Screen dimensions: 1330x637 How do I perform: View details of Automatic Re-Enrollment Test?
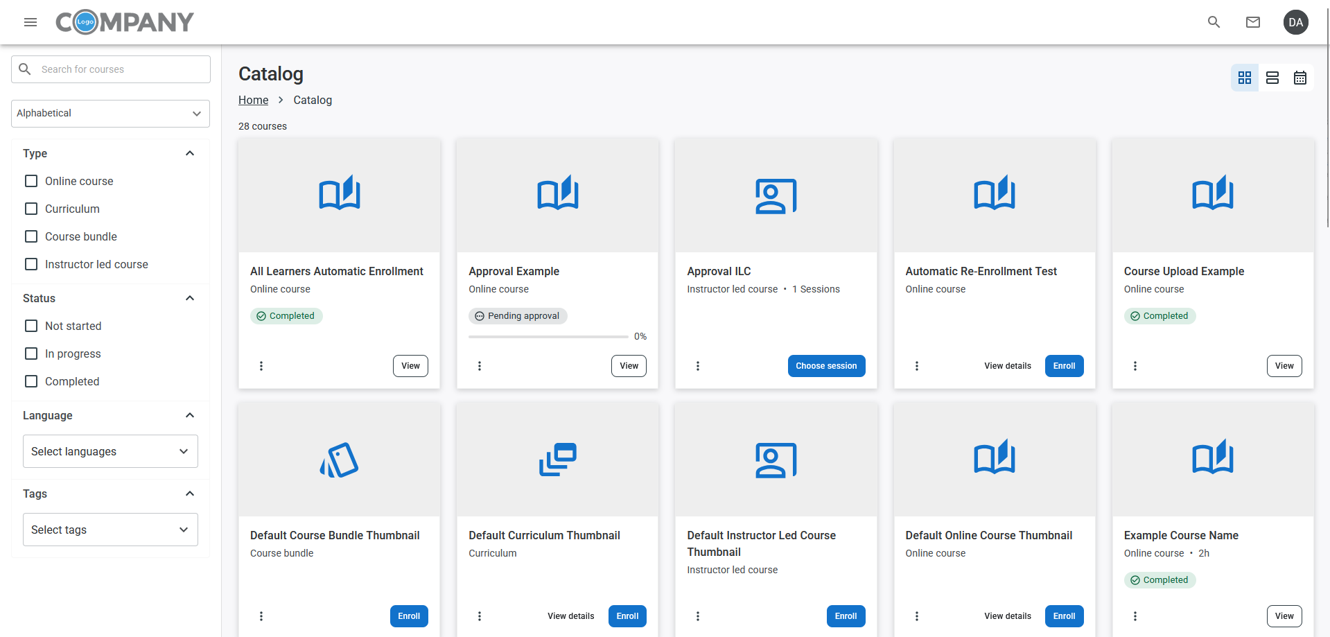coord(1008,366)
